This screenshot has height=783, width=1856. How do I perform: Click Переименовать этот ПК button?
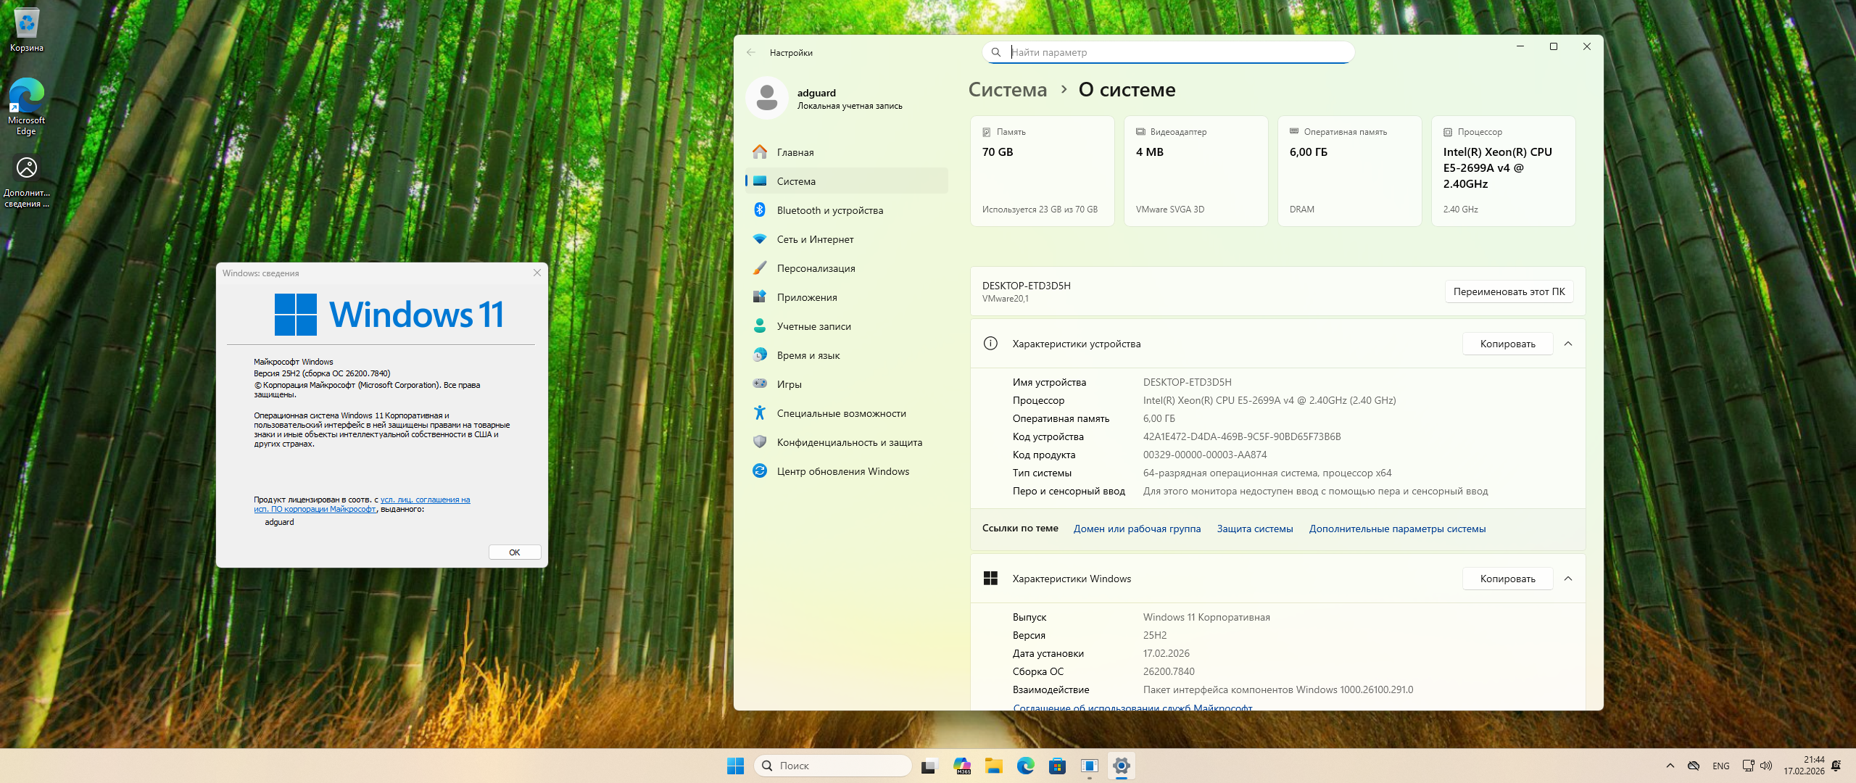(1509, 291)
